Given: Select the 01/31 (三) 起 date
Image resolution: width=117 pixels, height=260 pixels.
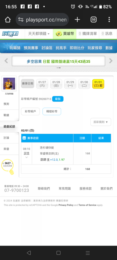Looking at the screenshot, I should pyautogui.click(x=98, y=84).
